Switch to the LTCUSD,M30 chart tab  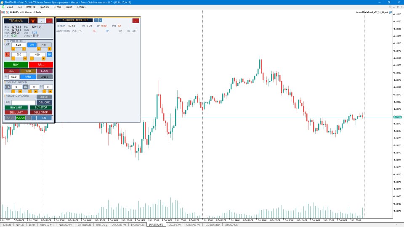[213, 224]
